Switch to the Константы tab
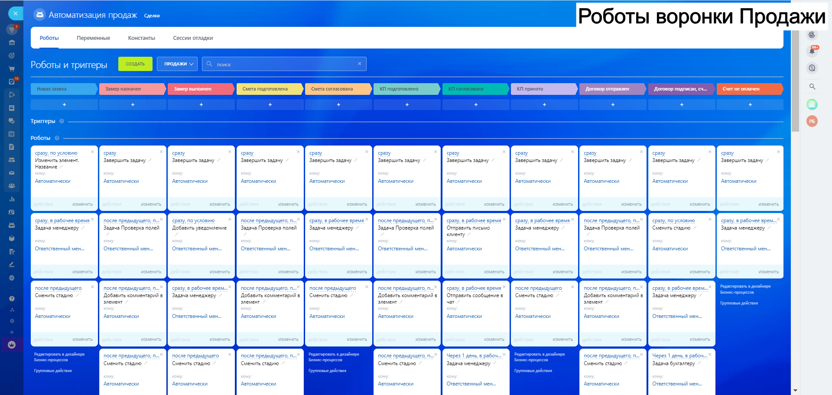832x395 pixels. pyautogui.click(x=141, y=38)
